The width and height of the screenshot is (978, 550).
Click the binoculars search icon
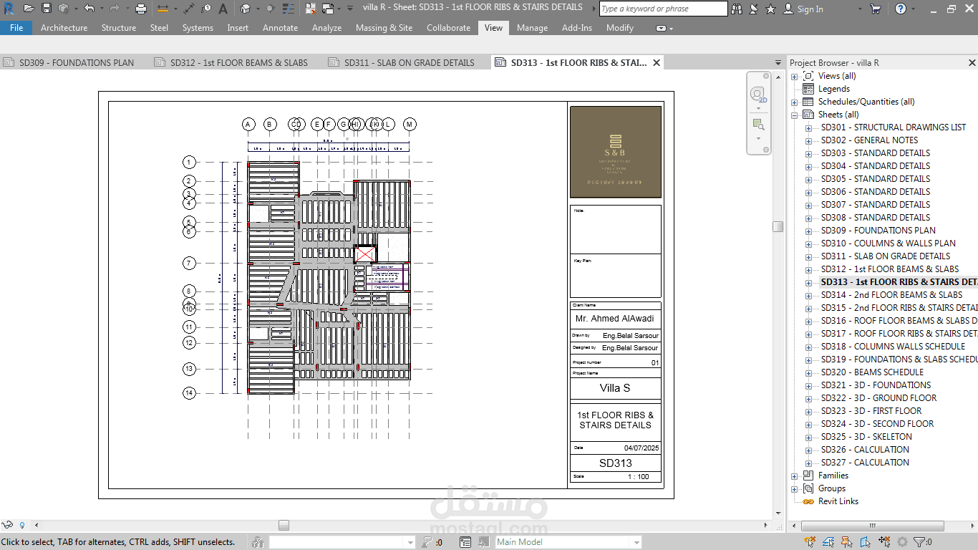tap(737, 9)
